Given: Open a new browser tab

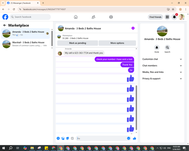Looking at the screenshot, I should point(43,3).
